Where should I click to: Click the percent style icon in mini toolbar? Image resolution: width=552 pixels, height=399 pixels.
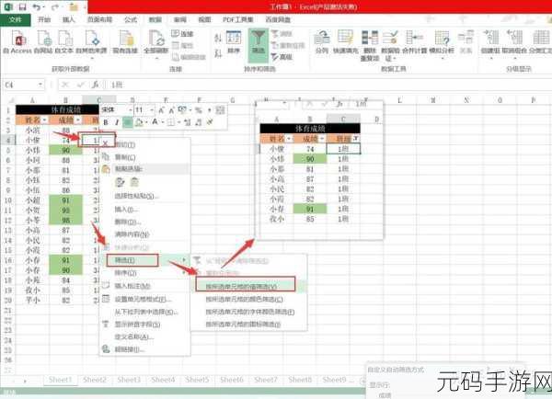pos(199,110)
